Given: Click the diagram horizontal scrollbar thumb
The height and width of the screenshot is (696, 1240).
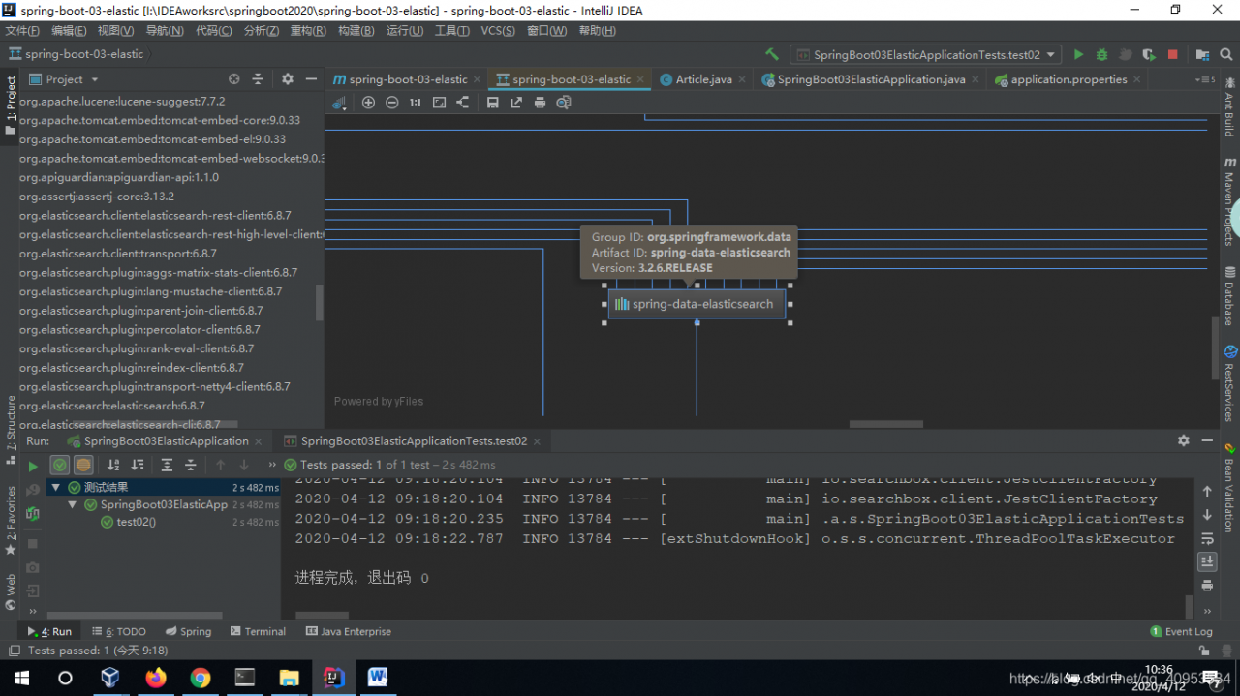Looking at the screenshot, I should (886, 424).
